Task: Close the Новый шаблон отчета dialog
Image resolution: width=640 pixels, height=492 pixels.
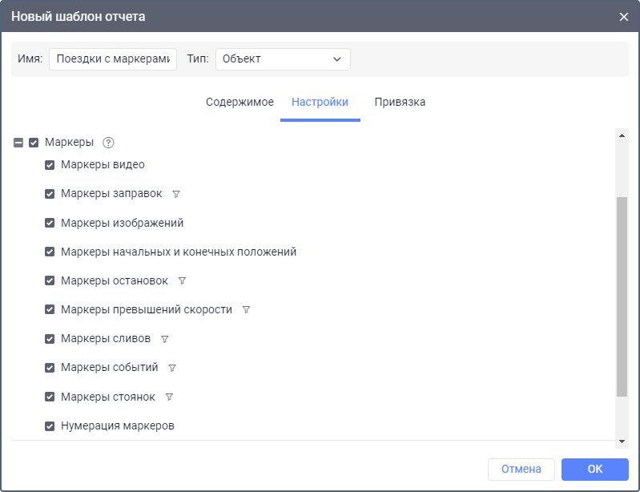Action: click(624, 17)
